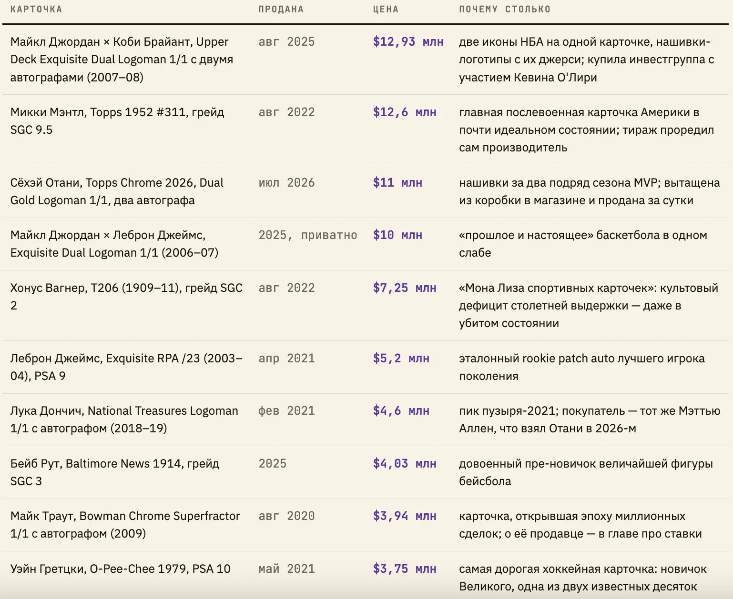Click the $4,03 млн price
This screenshot has height=599, width=733.
[x=405, y=464]
